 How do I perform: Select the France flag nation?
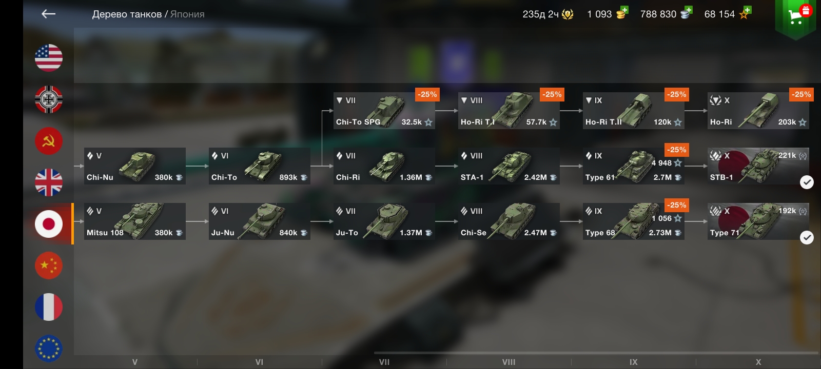[49, 307]
